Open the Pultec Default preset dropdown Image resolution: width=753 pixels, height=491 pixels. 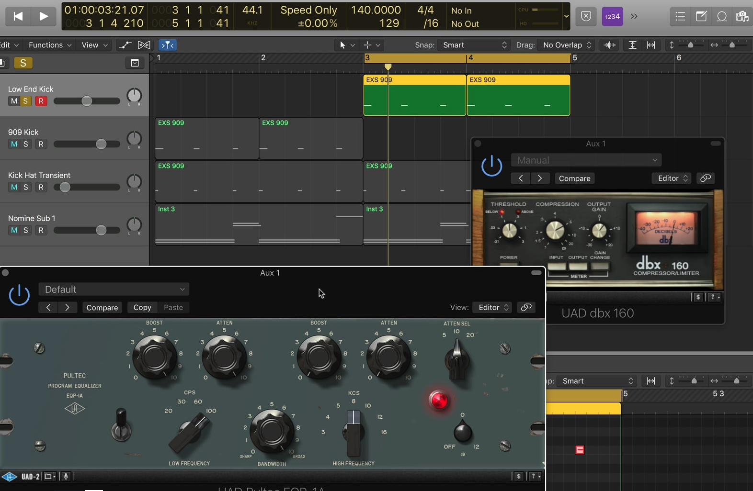pyautogui.click(x=114, y=289)
